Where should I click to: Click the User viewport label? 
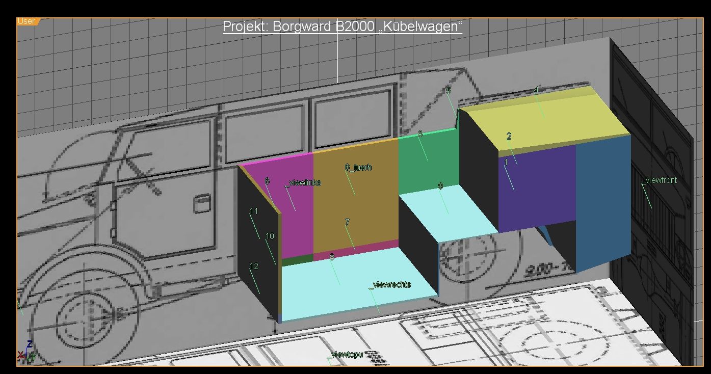[26, 21]
